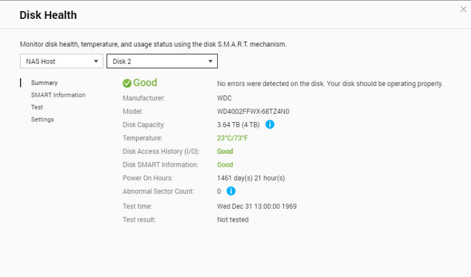Click the model number WD4002FFWX-68TZ4N0
Image resolution: width=471 pixels, height=277 pixels.
[x=253, y=111]
